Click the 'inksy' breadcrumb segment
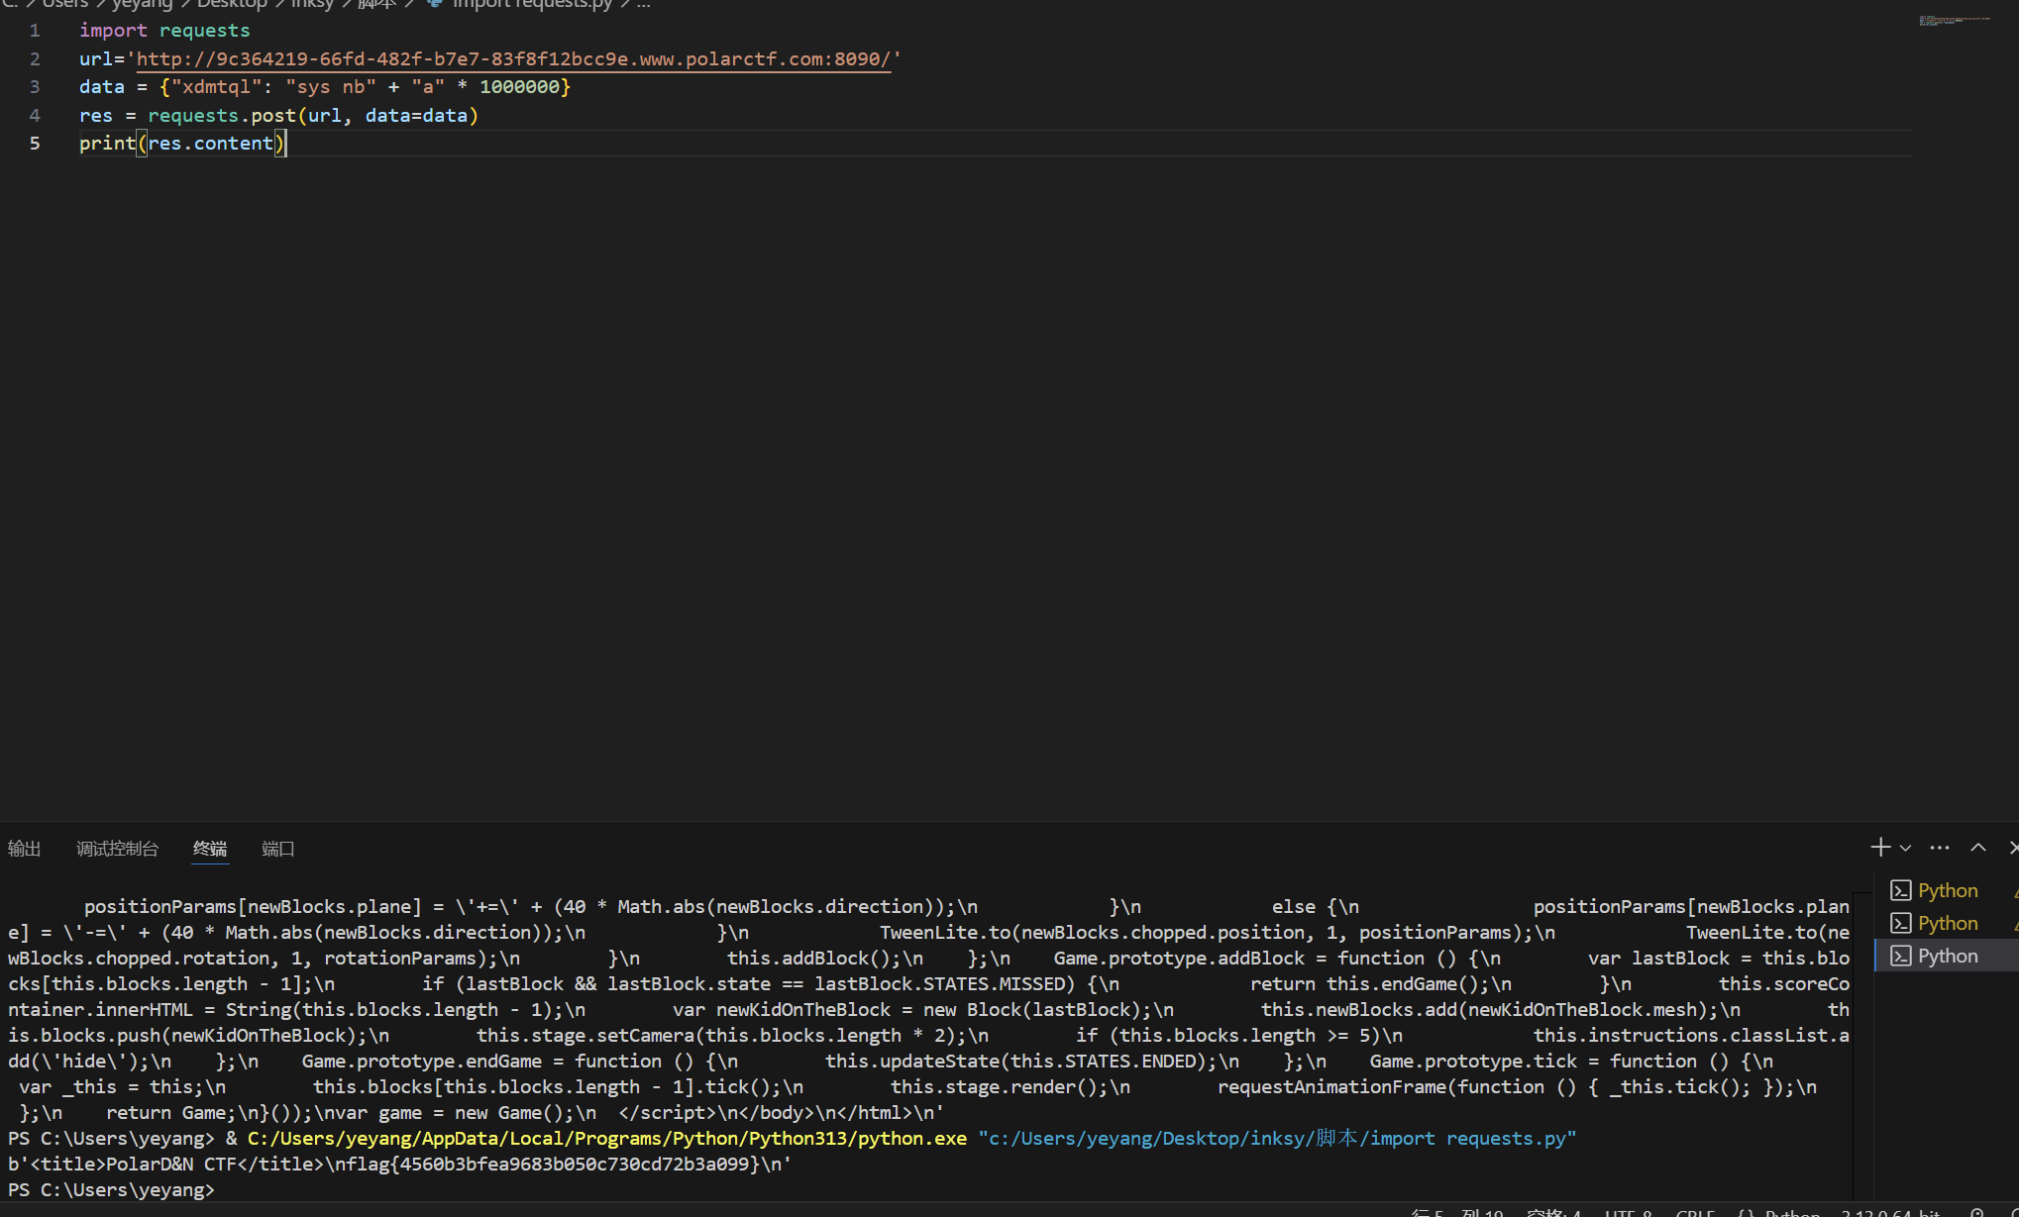 [x=312, y=4]
